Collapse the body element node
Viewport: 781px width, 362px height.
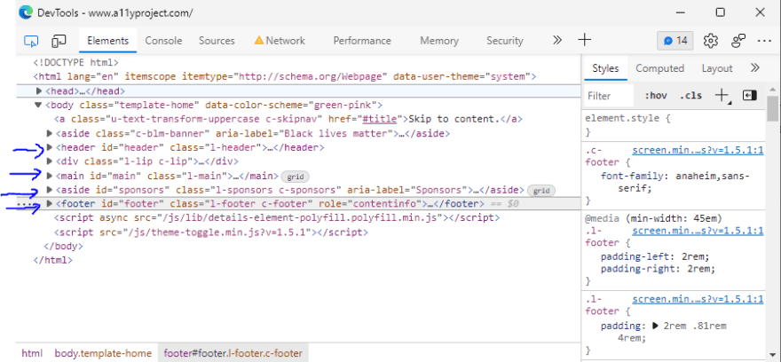pos(38,105)
